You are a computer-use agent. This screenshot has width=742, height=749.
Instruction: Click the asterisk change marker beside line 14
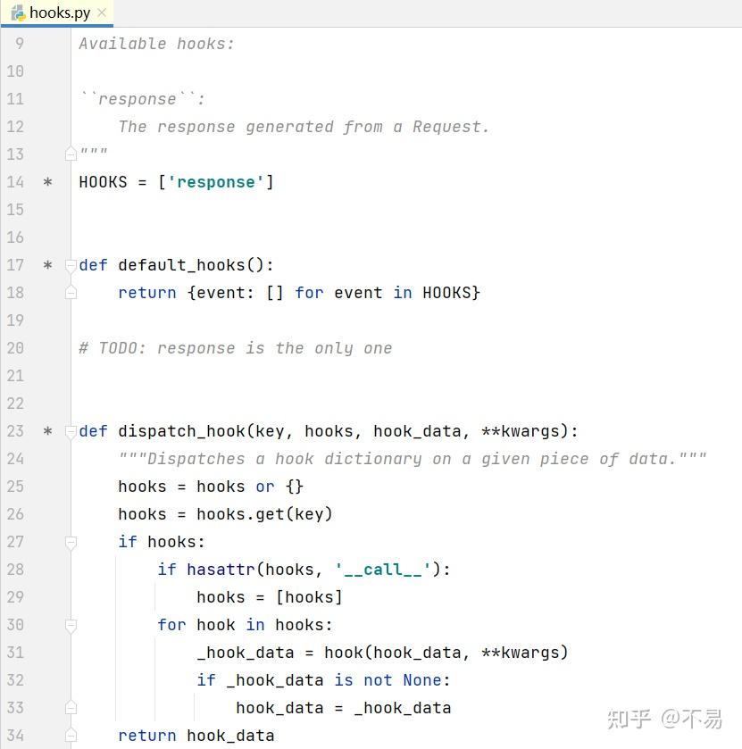pyautogui.click(x=48, y=182)
